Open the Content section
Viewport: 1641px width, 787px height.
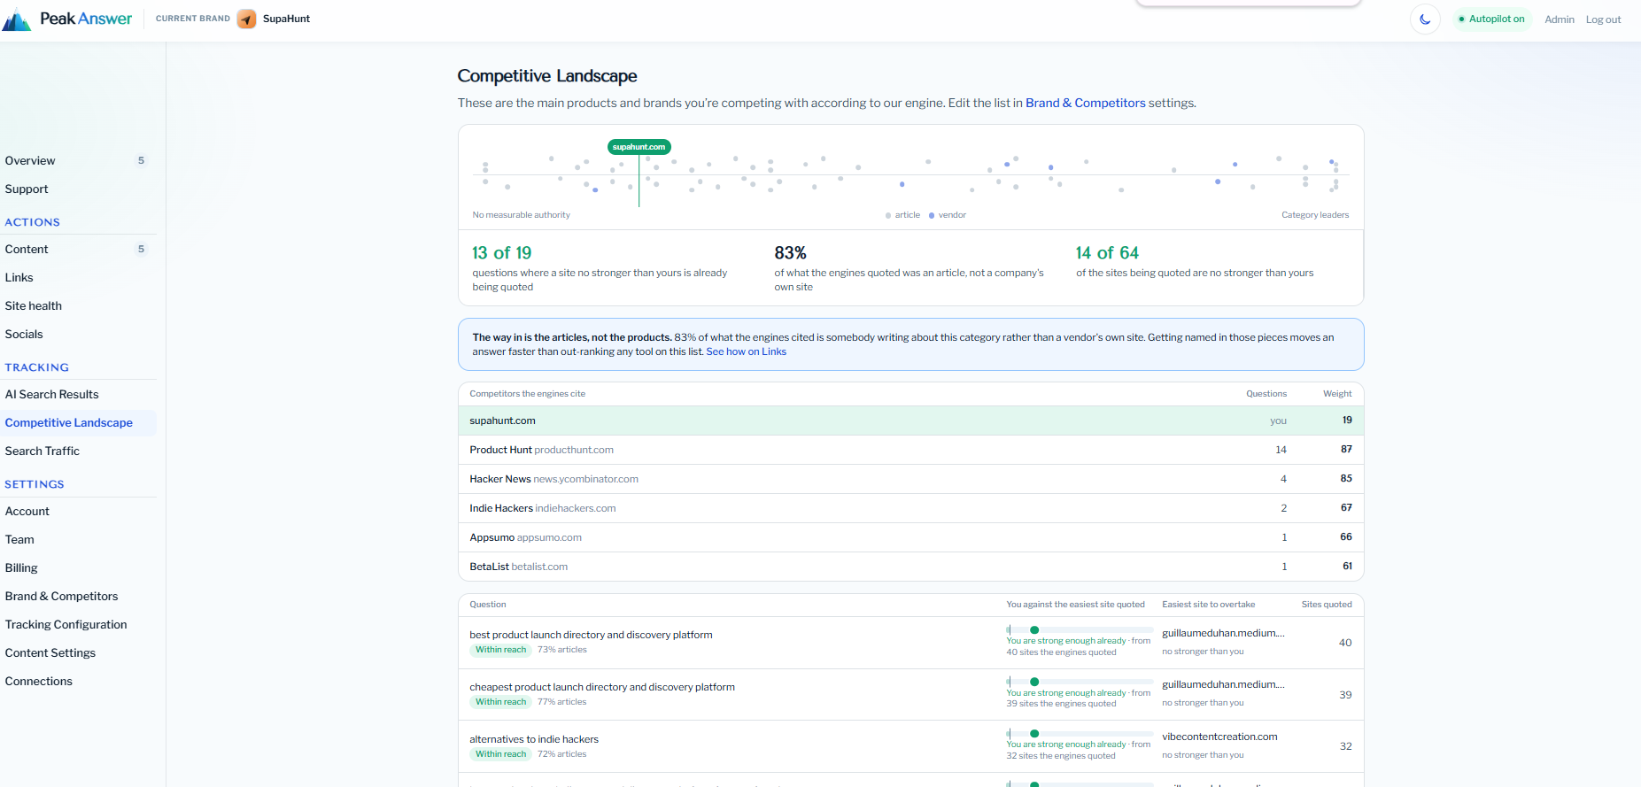(x=27, y=249)
